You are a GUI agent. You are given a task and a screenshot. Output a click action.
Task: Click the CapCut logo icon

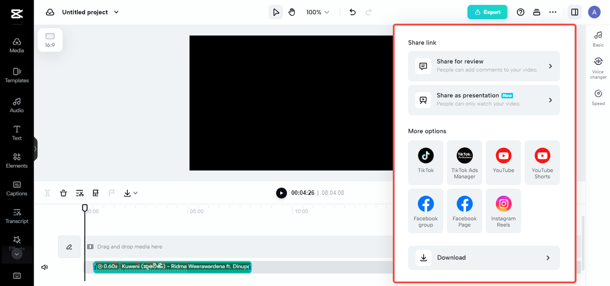[x=17, y=14]
